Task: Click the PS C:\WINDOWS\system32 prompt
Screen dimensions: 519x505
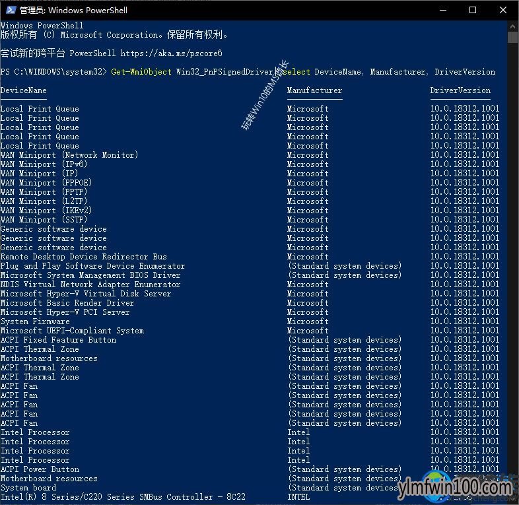Action: point(53,72)
